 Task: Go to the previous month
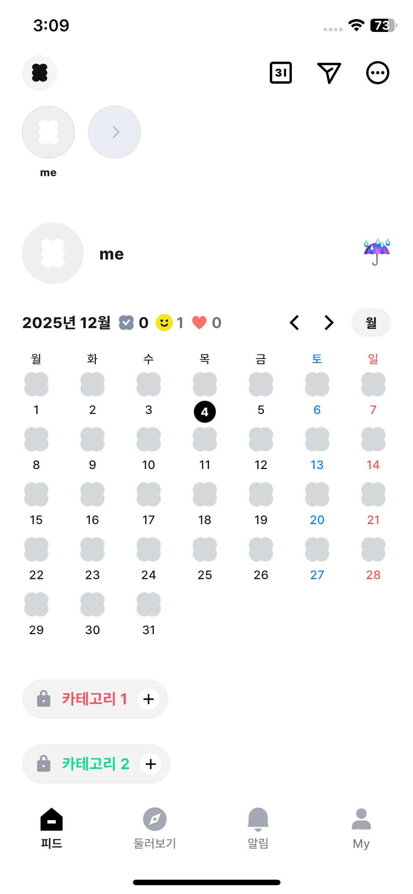click(294, 323)
